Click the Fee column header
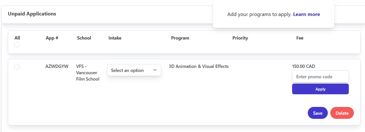This screenshot has height=132, width=365. pos(300,38)
